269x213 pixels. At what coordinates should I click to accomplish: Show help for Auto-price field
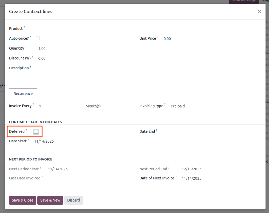30,37
